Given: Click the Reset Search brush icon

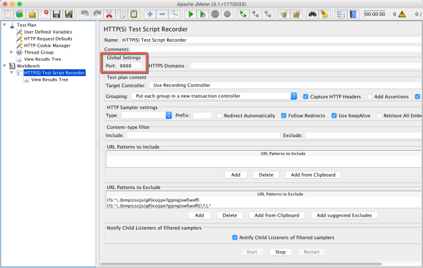Looking at the screenshot, I should 325,14.
